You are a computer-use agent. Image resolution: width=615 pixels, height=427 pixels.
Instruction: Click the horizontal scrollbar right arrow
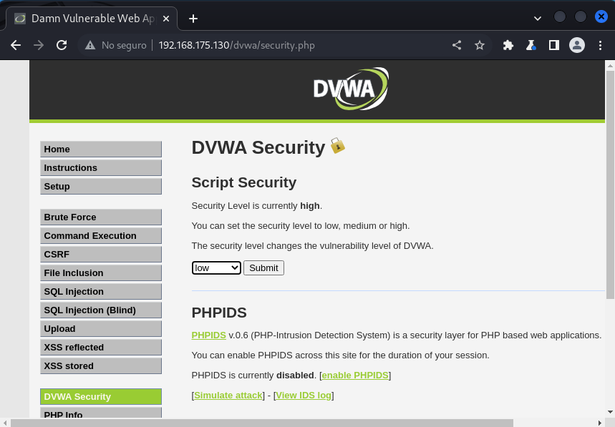click(600, 423)
